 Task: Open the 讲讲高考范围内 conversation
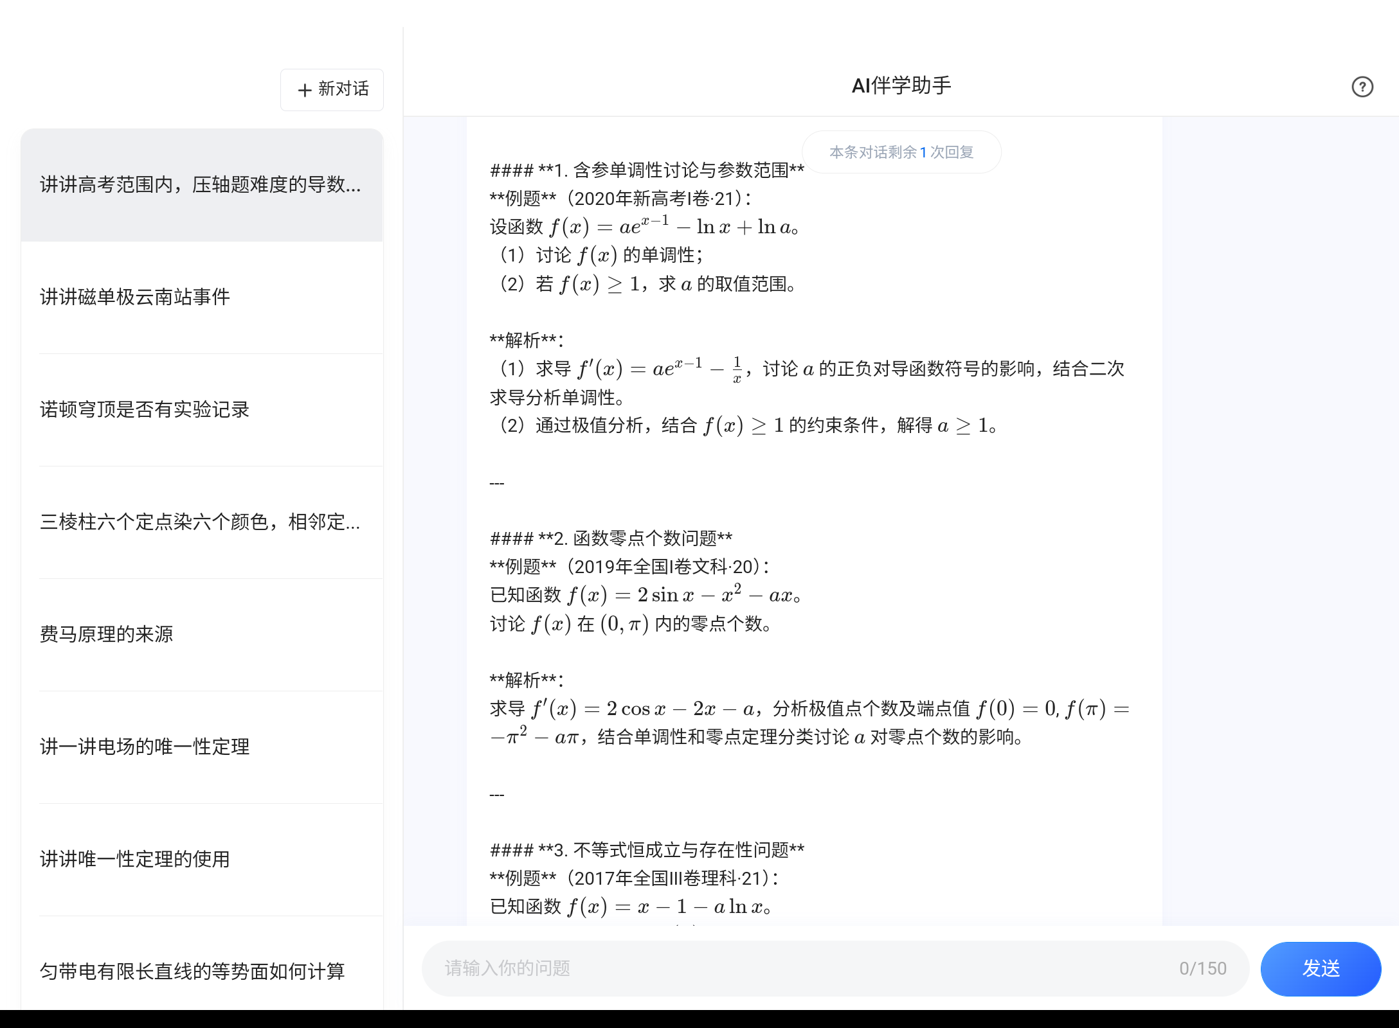coord(201,185)
